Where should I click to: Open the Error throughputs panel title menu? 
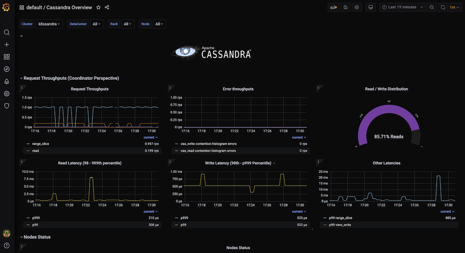coord(238,89)
